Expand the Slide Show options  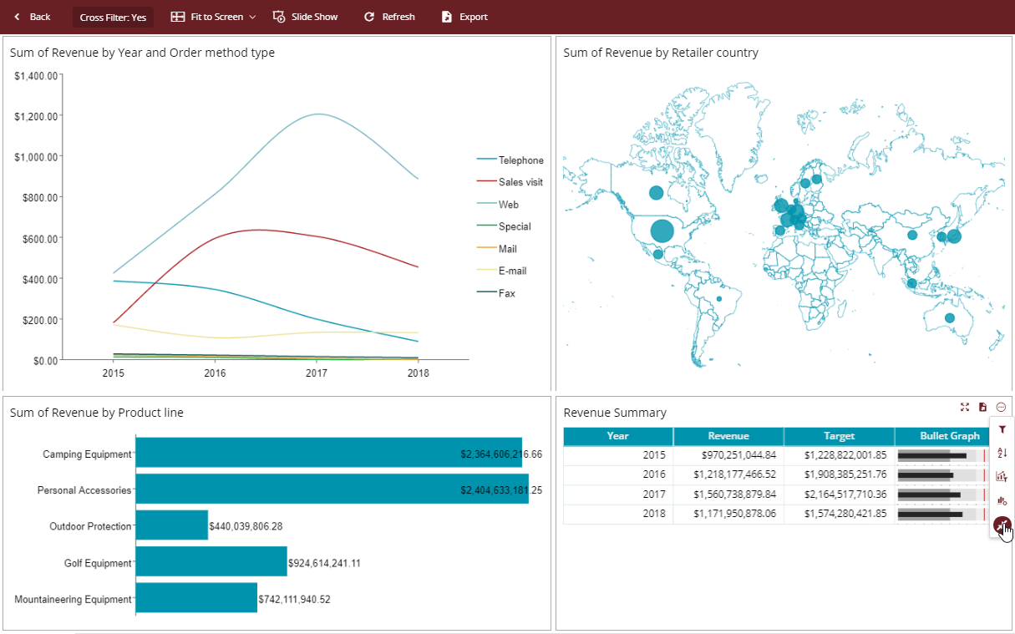(306, 16)
